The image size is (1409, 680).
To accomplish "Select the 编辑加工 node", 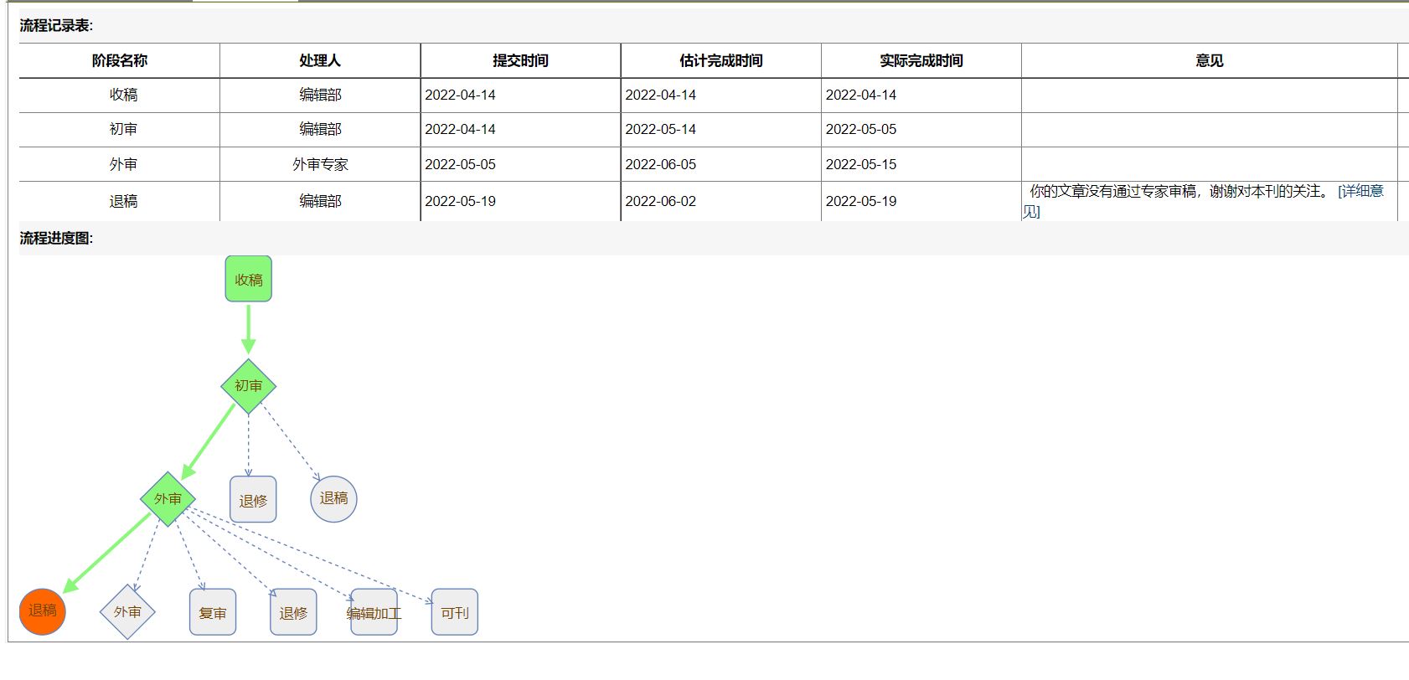I will point(374,612).
